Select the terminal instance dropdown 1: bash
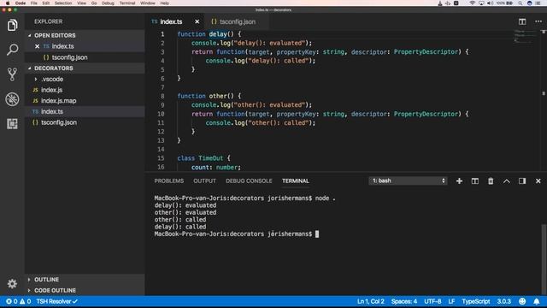 point(409,181)
